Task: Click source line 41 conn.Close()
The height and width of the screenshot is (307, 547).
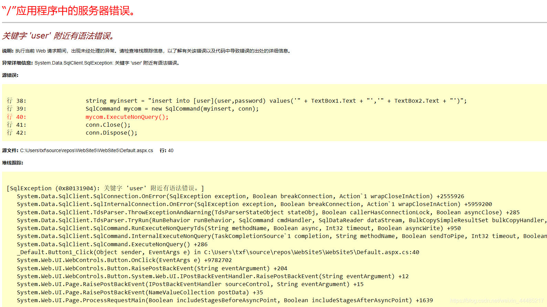Action: 69,125
